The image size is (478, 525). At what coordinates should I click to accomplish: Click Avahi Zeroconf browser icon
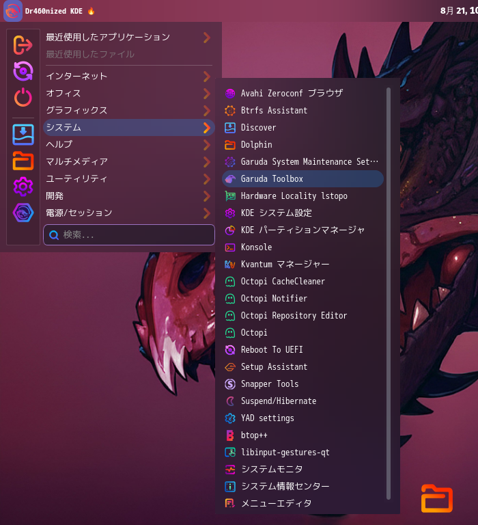coord(230,94)
